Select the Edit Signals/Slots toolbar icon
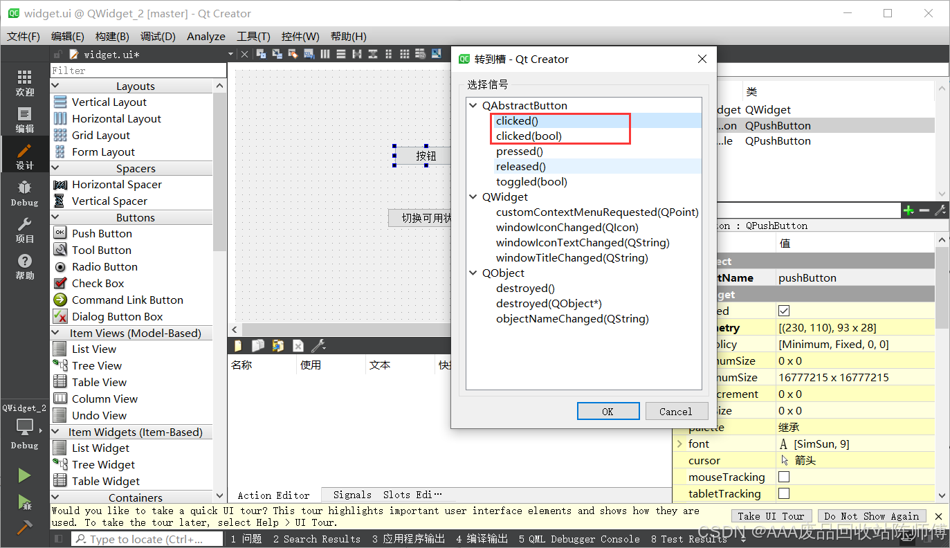 click(x=277, y=54)
